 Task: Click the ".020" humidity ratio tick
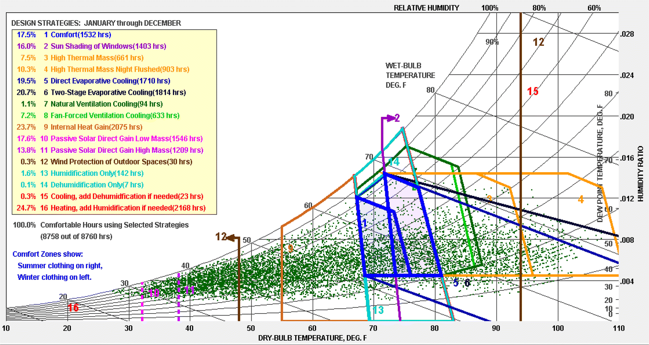click(x=627, y=117)
